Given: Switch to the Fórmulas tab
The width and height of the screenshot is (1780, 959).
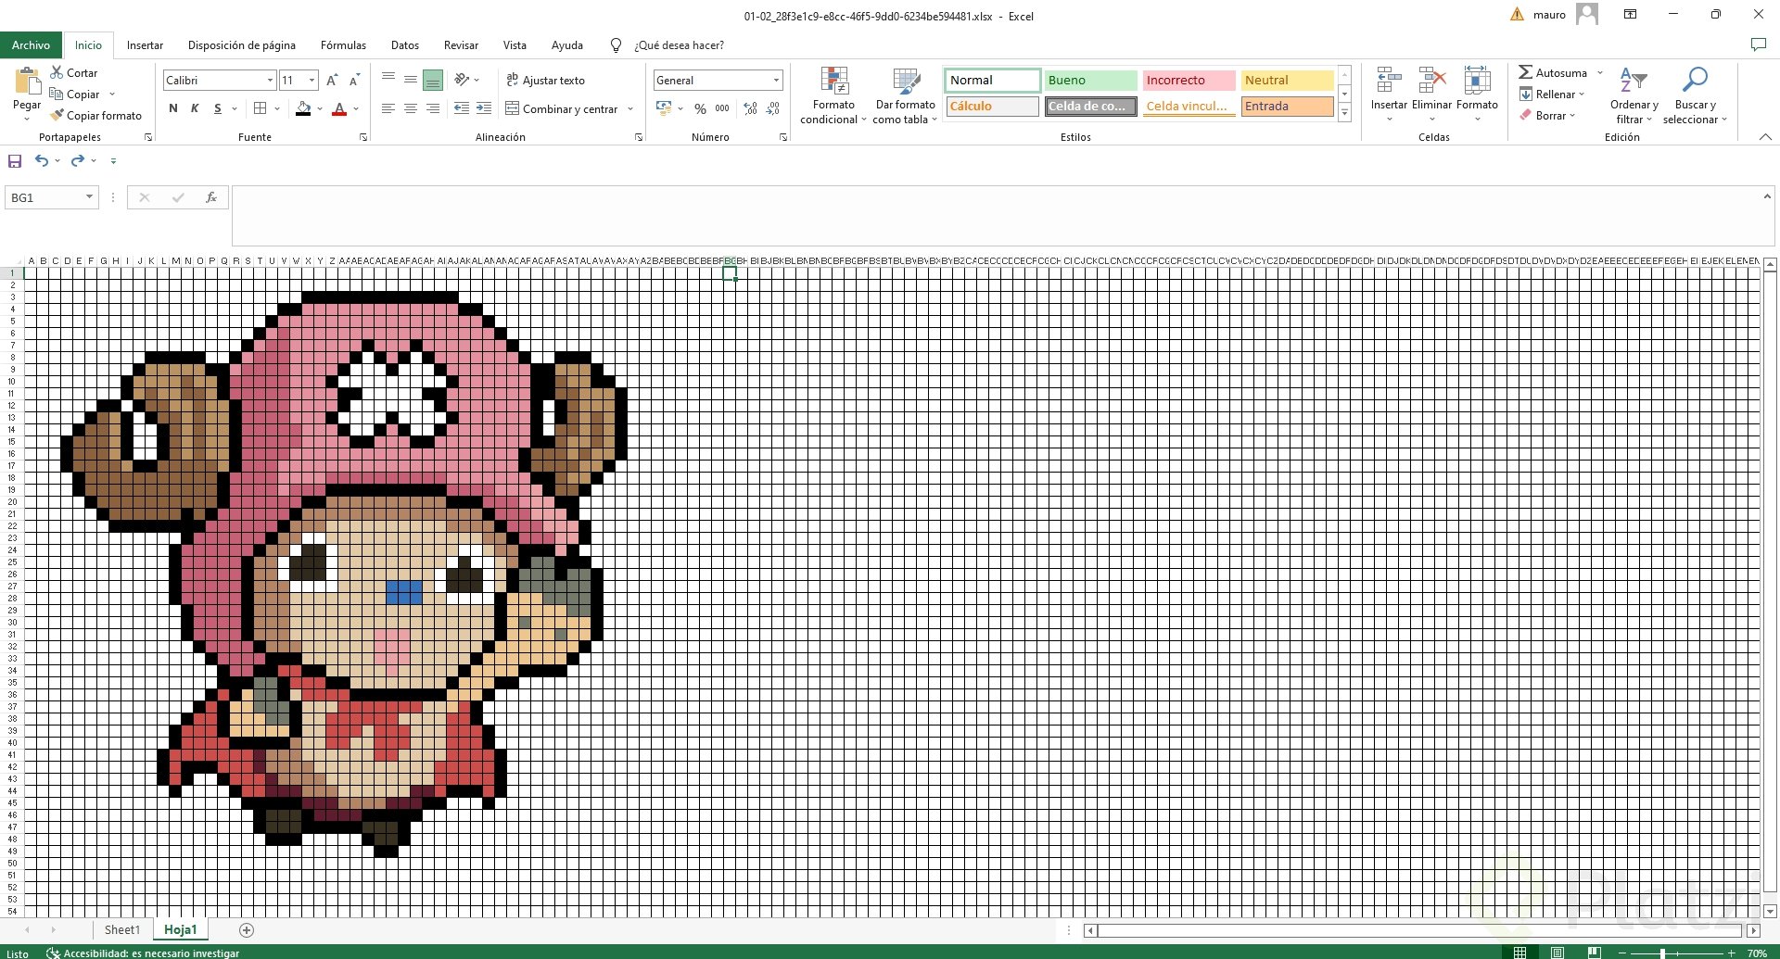Looking at the screenshot, I should 343,44.
